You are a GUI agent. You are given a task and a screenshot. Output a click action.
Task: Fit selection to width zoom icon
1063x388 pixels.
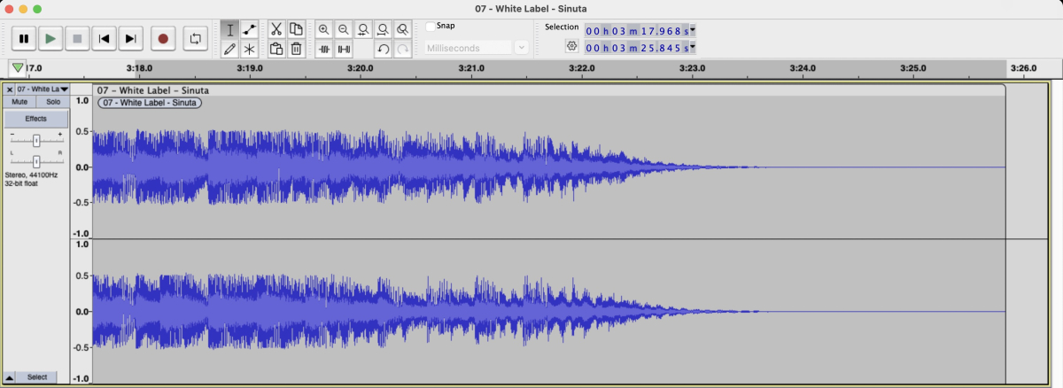coord(363,29)
